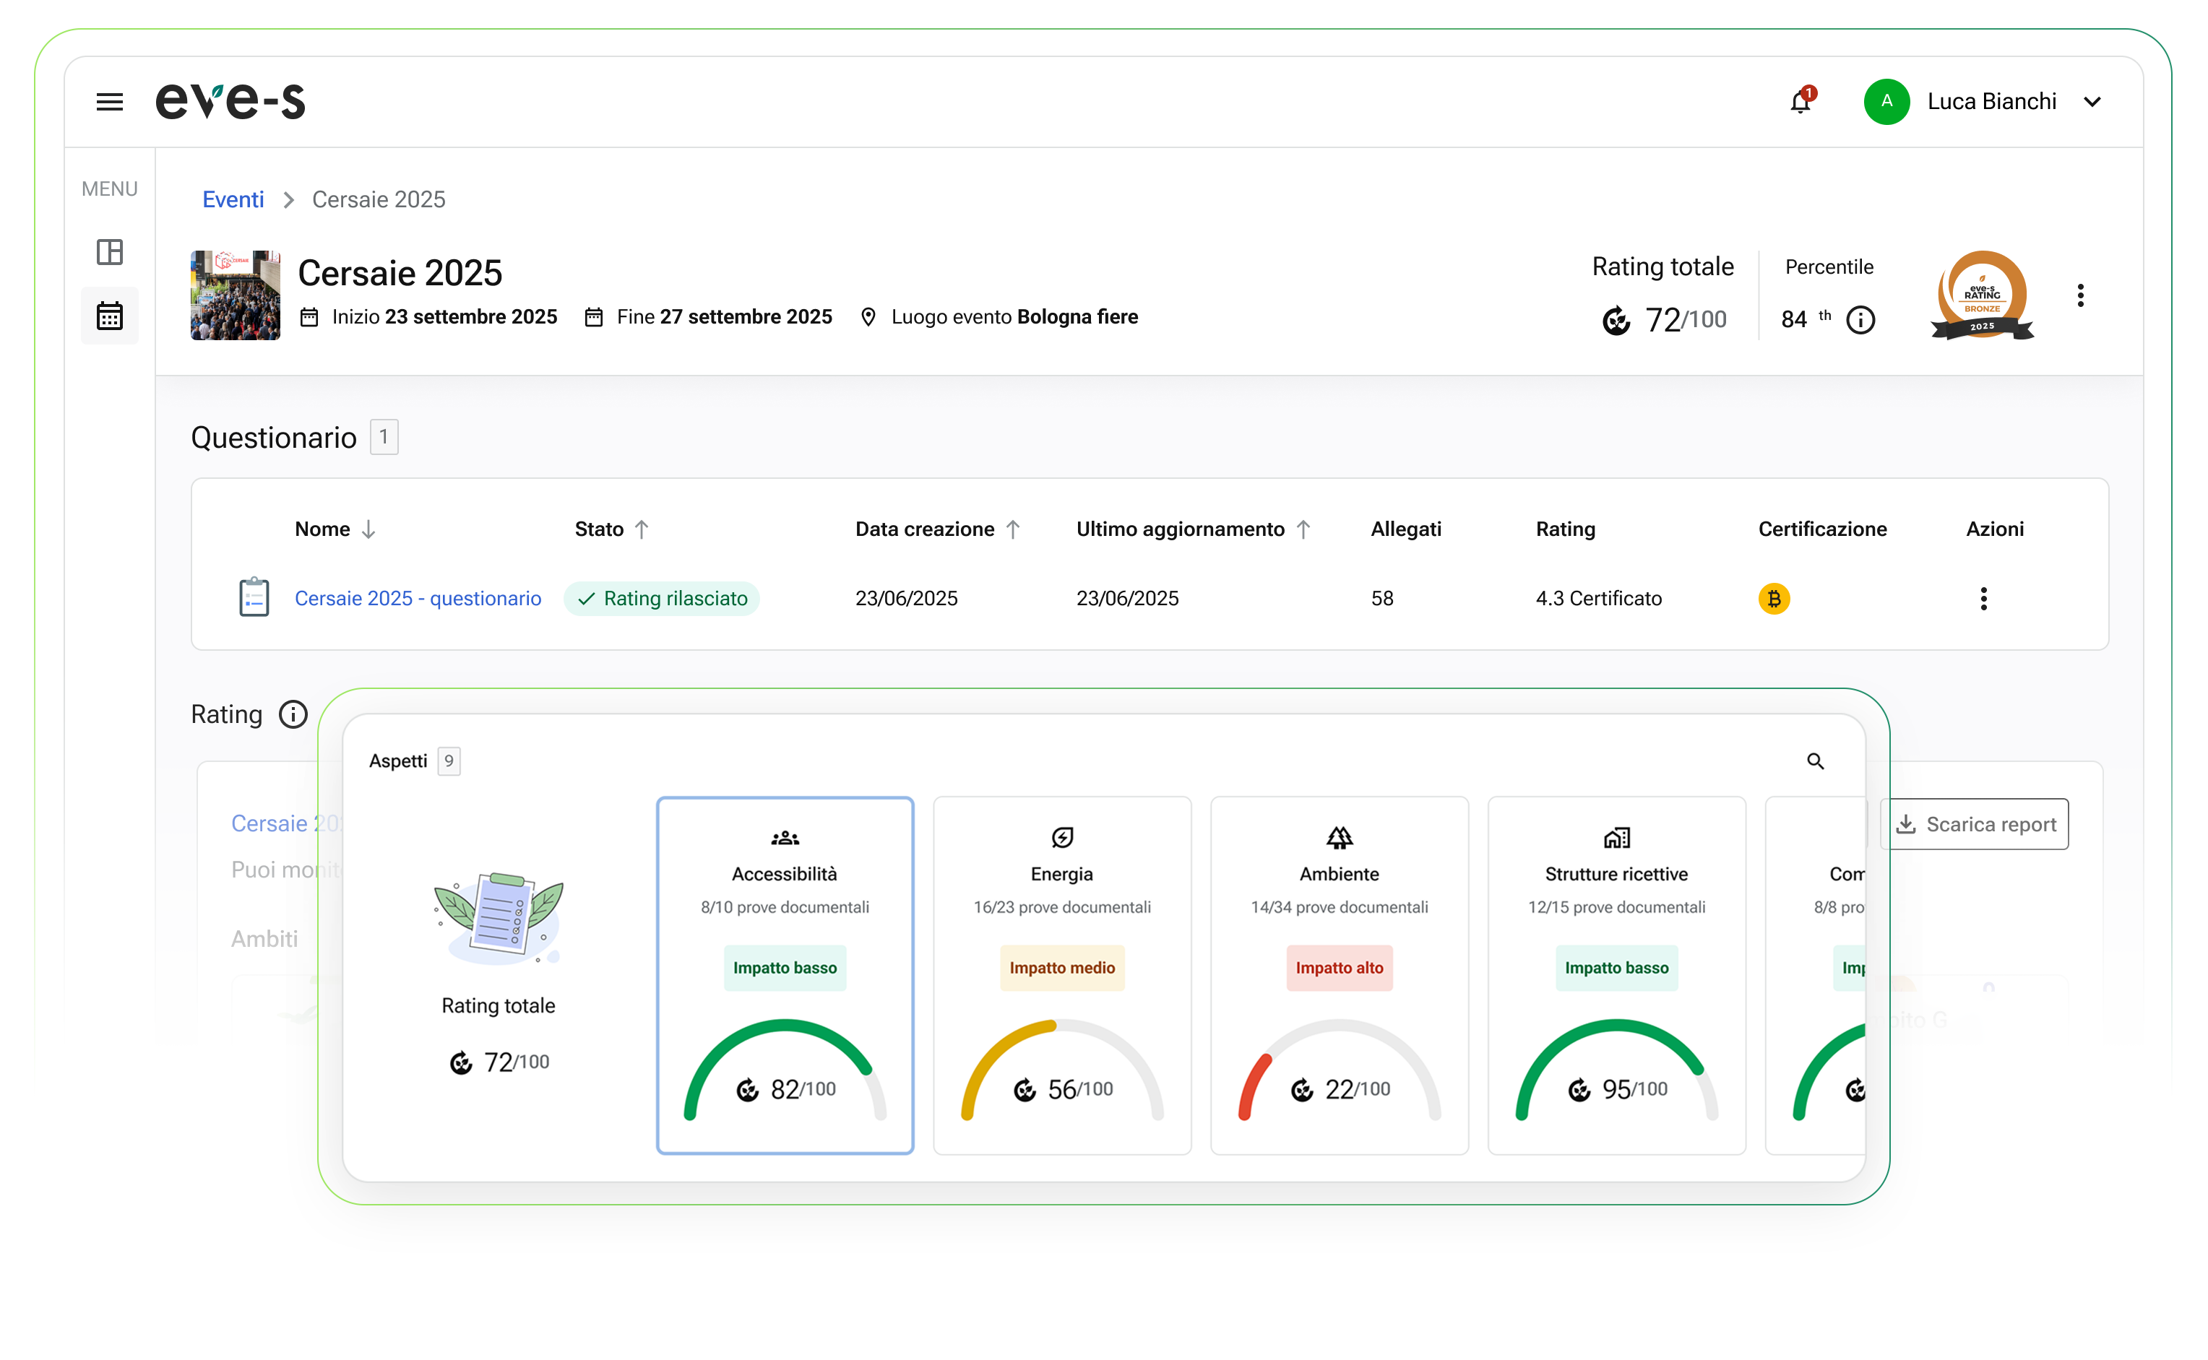Image resolution: width=2208 pixels, height=1360 pixels.
Task: Click the 16/23 prove documentali text
Action: 1061,906
